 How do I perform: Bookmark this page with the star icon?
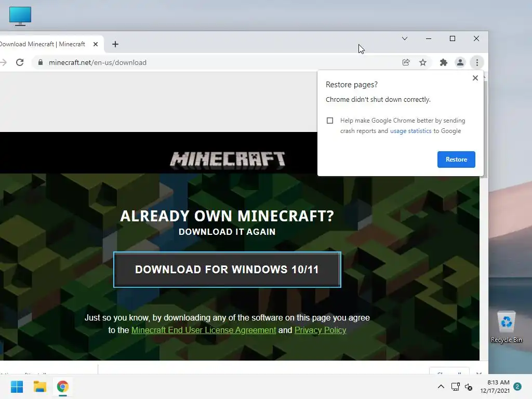pos(423,62)
